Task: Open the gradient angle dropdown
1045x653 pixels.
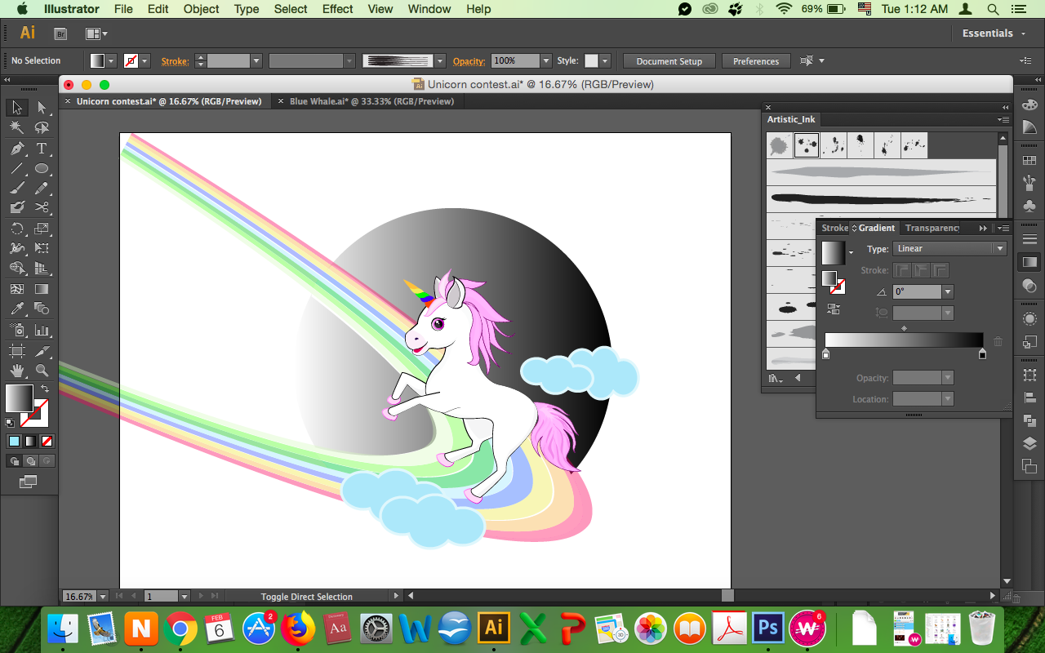Action: pos(948,291)
